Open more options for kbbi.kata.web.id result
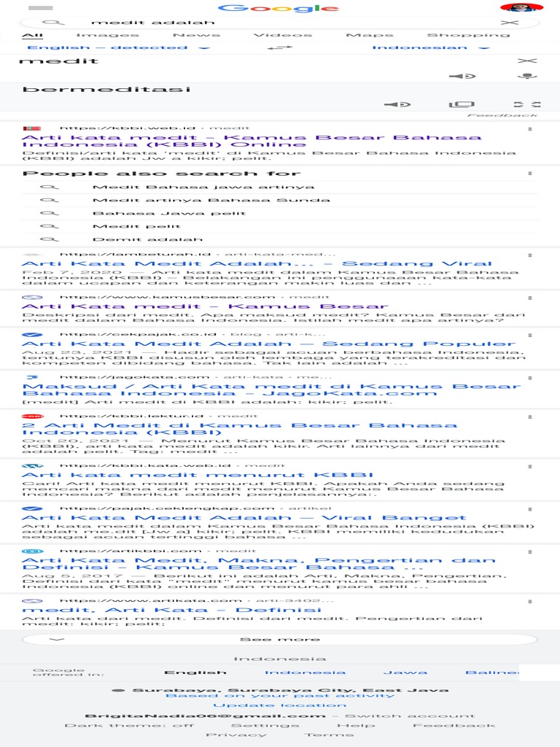Screen dimensions: 560x747 [x=530, y=466]
